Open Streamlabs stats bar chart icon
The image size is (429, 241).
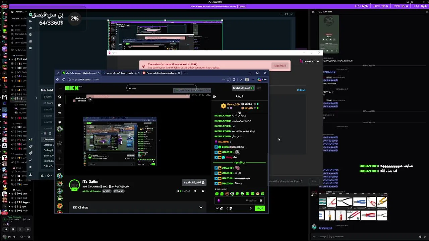click(42, 175)
